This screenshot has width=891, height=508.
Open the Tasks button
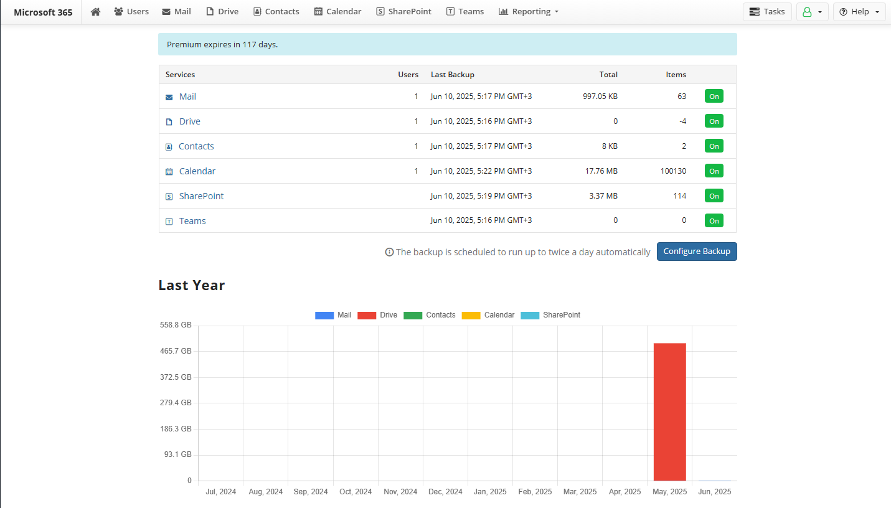click(x=767, y=12)
